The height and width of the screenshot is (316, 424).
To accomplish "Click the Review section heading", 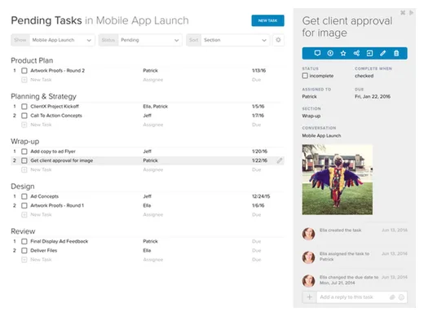I will 23,231.
